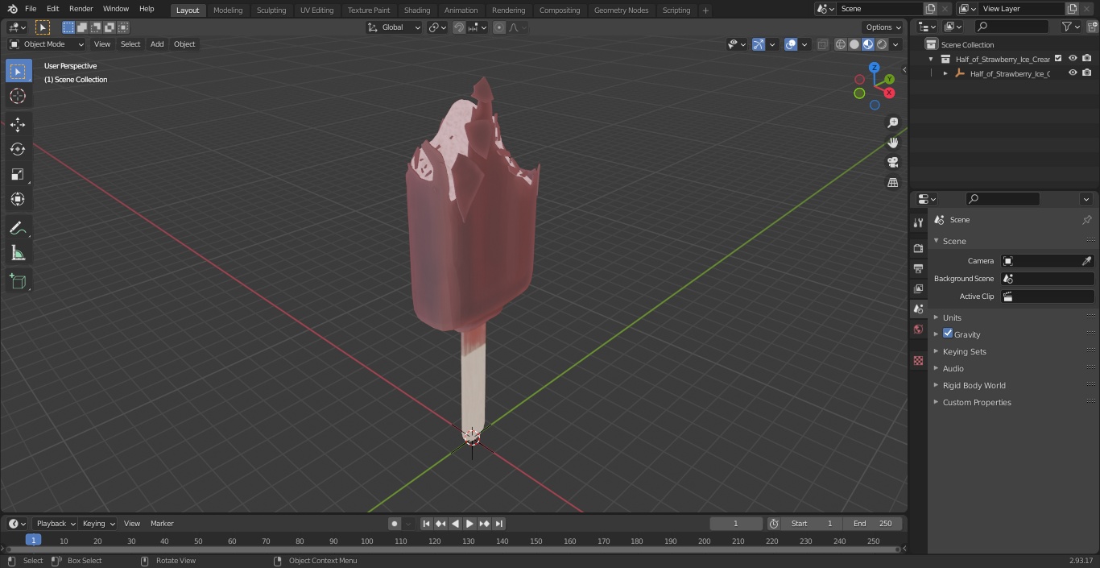
Task: Select the Annotate tool
Action: [x=18, y=228]
